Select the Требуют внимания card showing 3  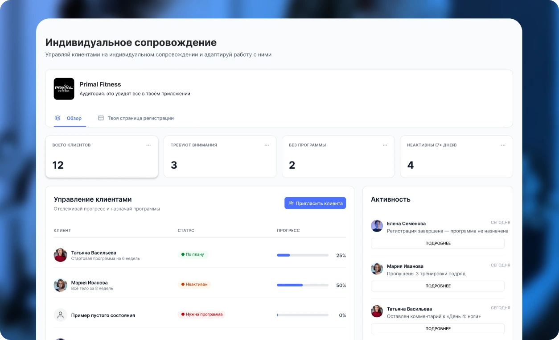(220, 157)
